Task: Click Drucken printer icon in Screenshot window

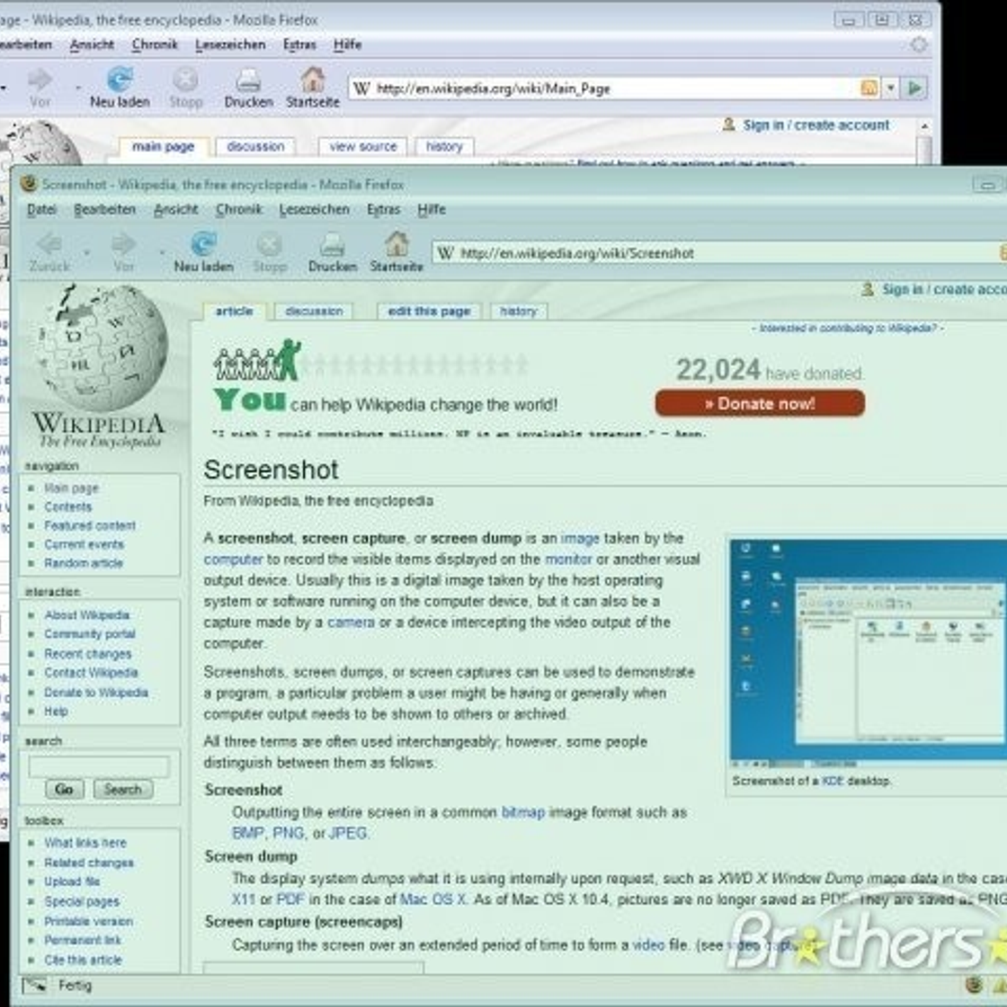Action: [x=332, y=244]
